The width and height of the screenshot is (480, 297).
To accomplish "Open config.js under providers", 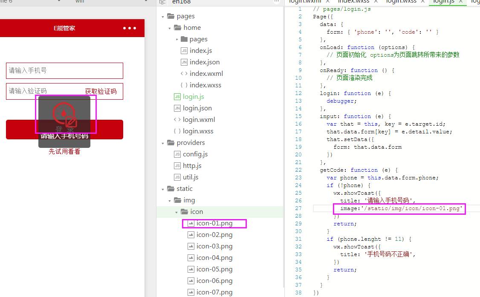I will tap(195, 154).
